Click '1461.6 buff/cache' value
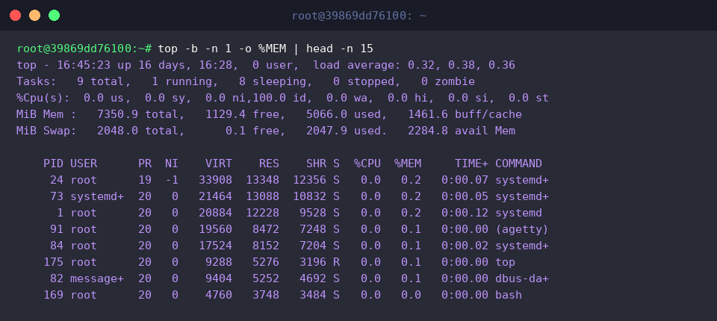The image size is (717, 321). [x=464, y=114]
